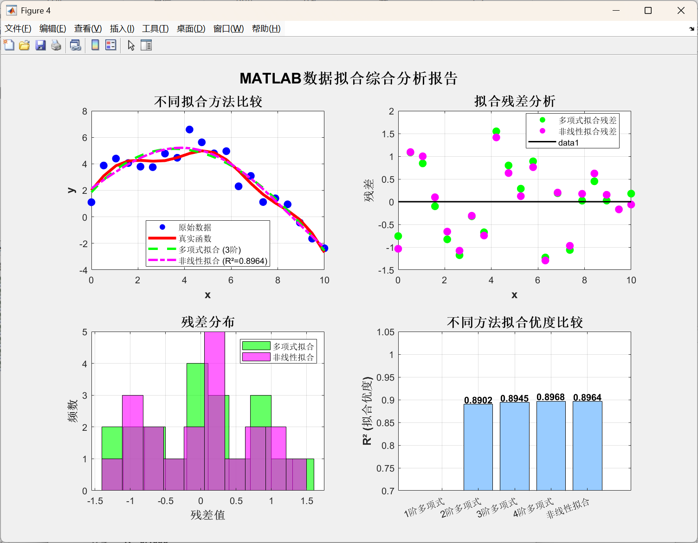Click the subplot title 拟合残差分析
The image size is (698, 543).
click(x=515, y=101)
